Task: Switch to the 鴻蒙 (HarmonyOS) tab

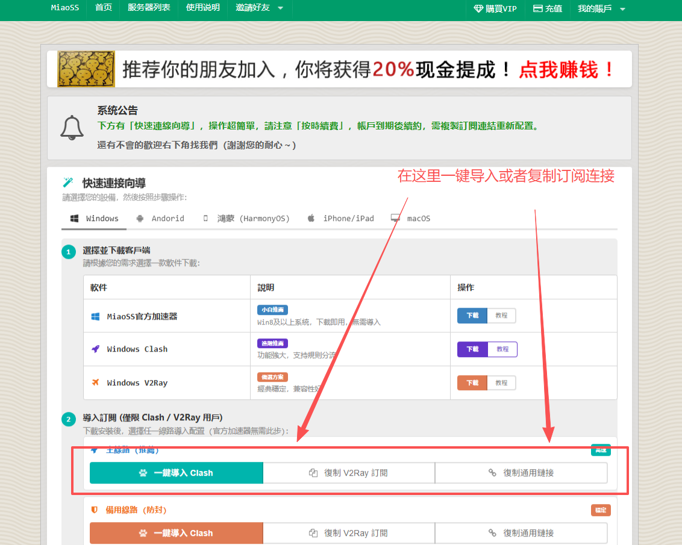Action: [246, 218]
